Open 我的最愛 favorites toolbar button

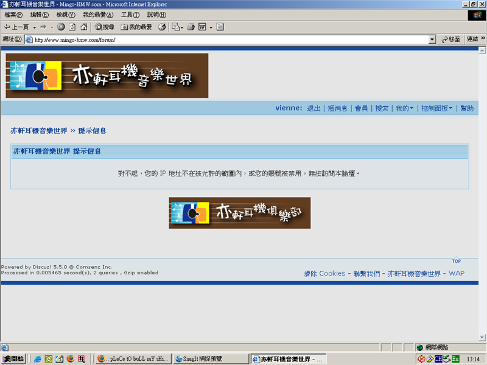(136, 27)
